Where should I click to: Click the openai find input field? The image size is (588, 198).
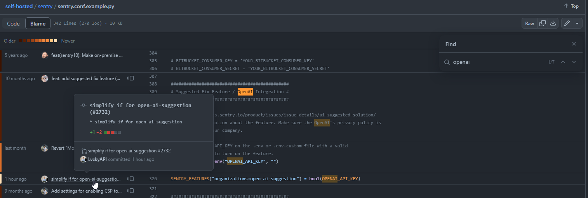click(497, 62)
